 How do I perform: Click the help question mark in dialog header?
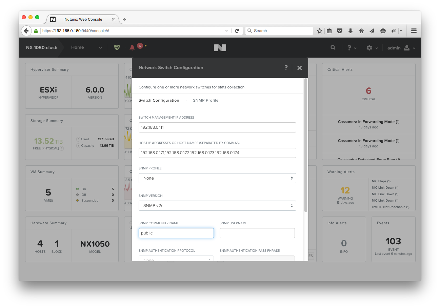click(x=286, y=68)
